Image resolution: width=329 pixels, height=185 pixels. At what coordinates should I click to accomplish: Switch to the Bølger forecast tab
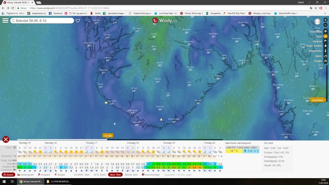(60, 174)
